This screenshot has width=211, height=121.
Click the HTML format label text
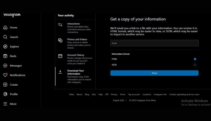pos(114,59)
